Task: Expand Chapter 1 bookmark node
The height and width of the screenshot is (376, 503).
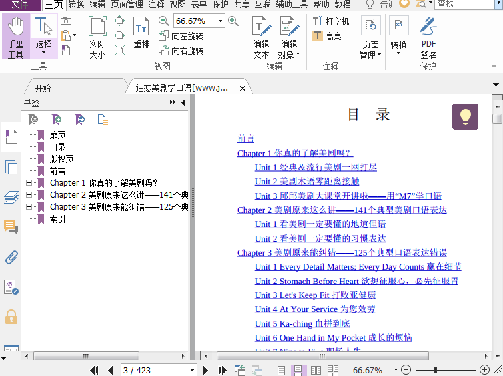Action: [x=29, y=183]
